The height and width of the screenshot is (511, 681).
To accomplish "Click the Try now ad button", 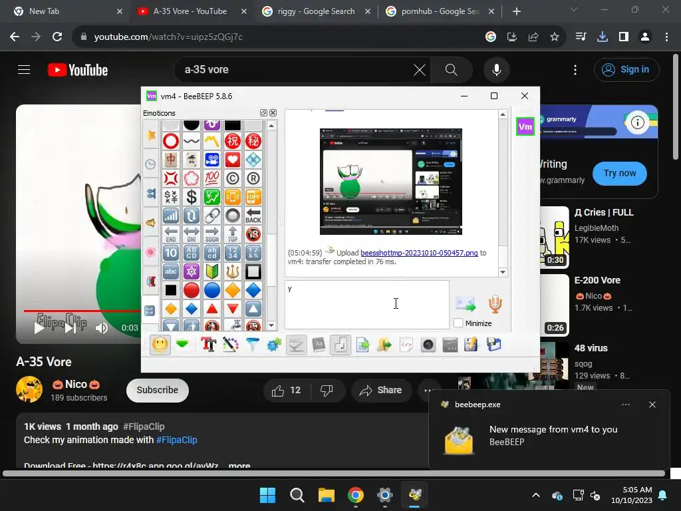I will tap(619, 174).
